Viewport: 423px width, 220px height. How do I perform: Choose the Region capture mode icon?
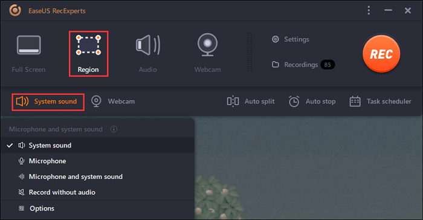(88, 45)
